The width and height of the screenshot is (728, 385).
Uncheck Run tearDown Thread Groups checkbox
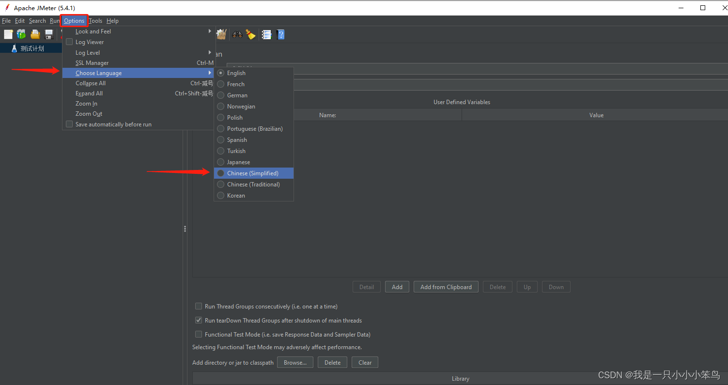(x=199, y=321)
